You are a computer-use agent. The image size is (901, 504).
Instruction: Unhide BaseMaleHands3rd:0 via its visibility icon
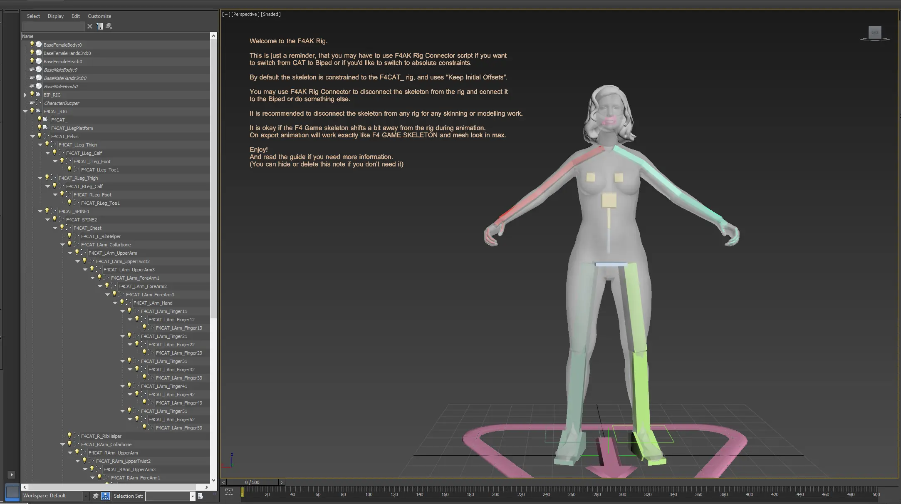(32, 78)
